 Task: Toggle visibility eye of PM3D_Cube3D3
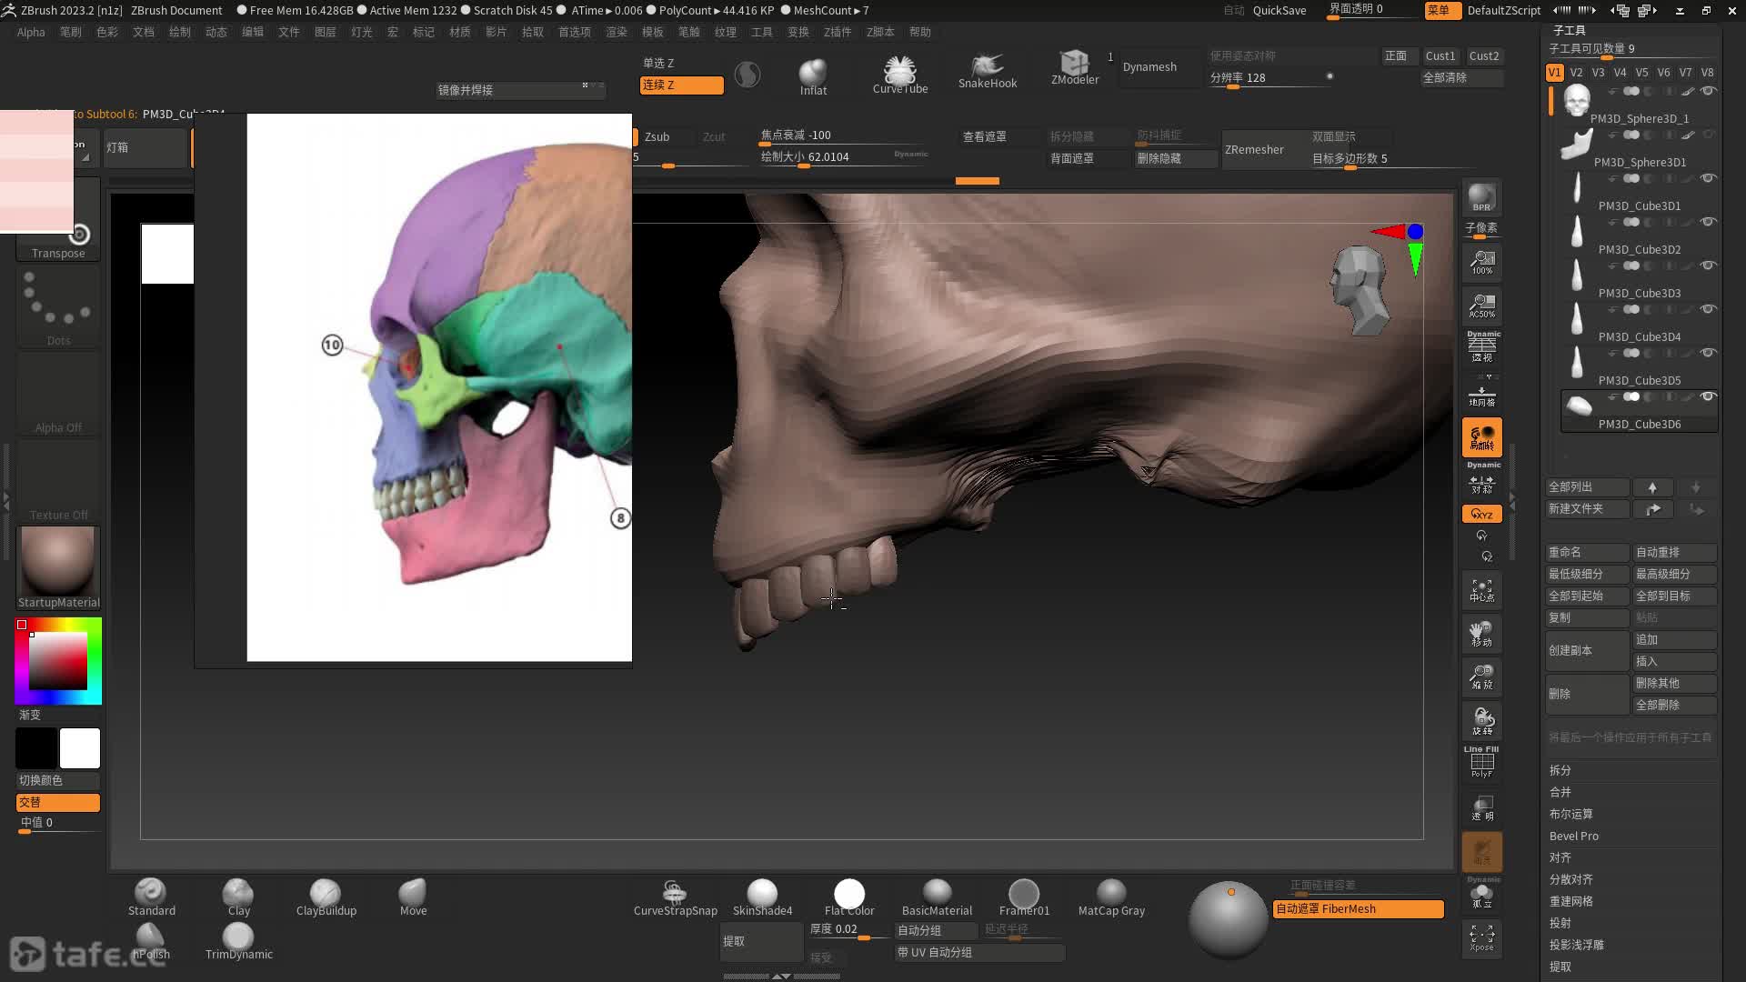[1708, 266]
